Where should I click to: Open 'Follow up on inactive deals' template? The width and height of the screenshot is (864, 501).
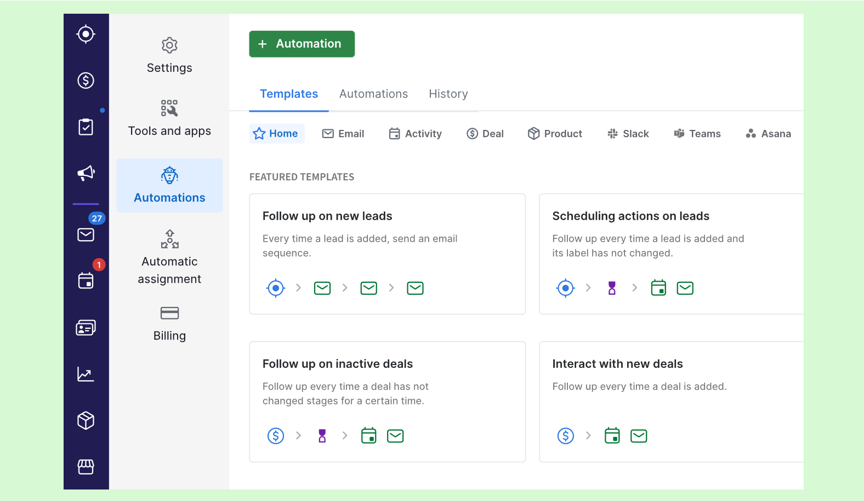tap(387, 402)
